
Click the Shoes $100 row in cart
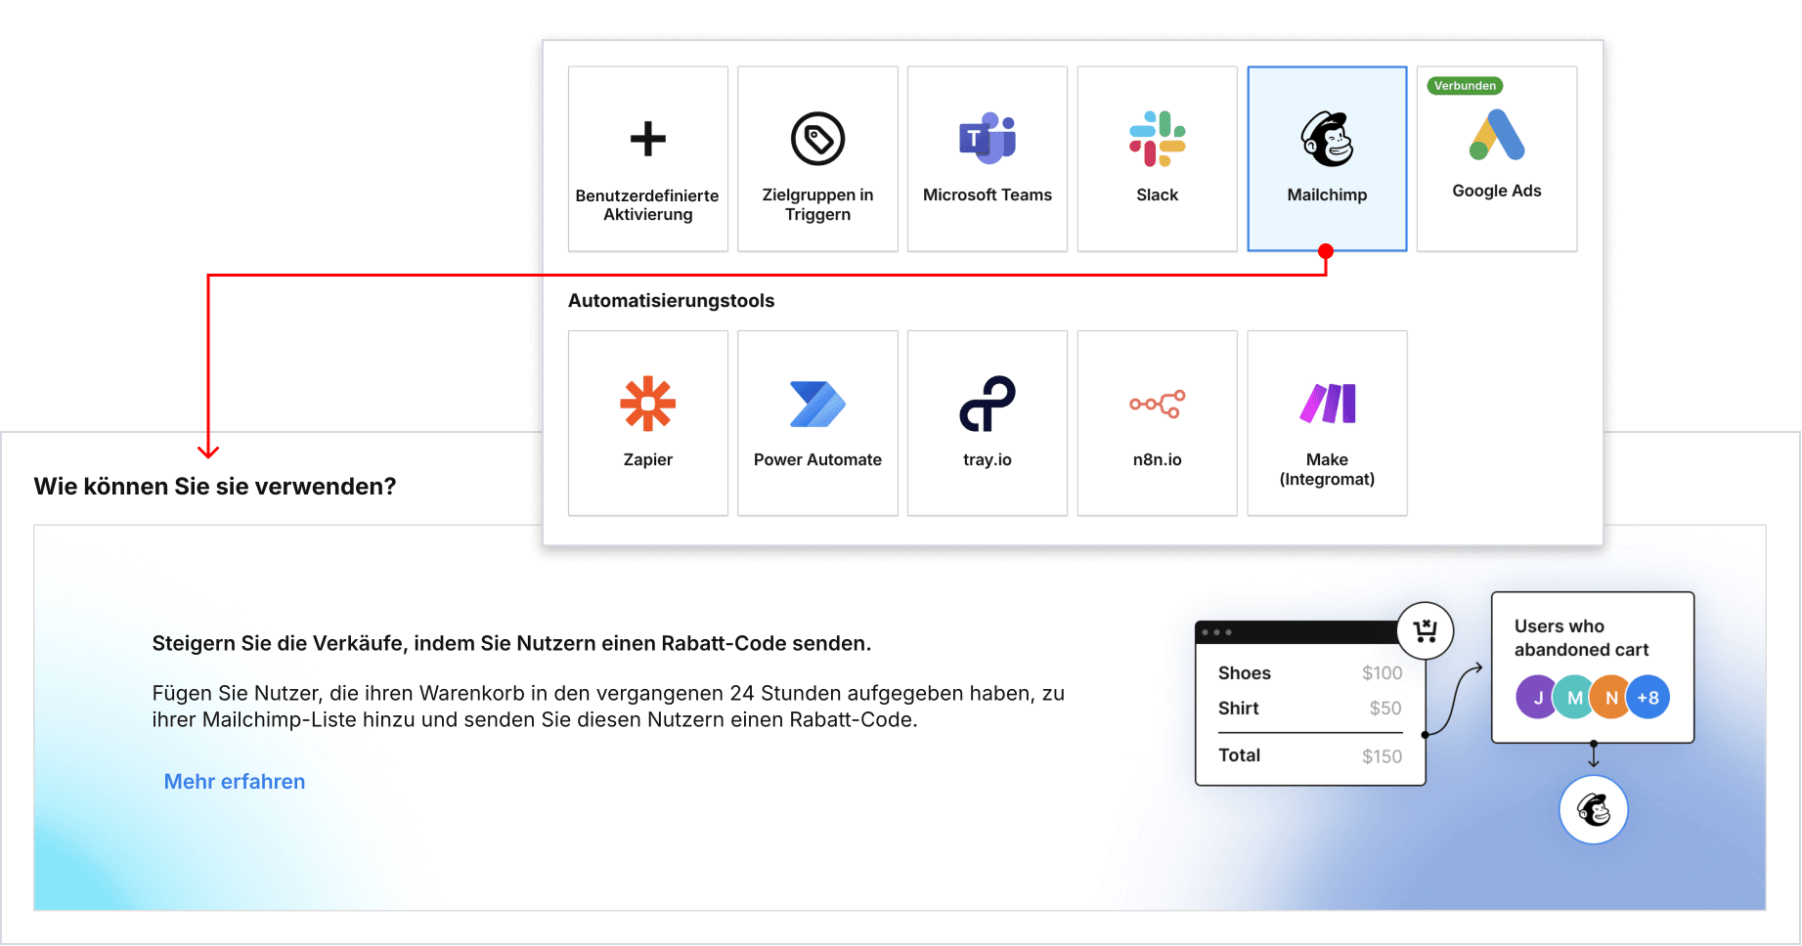tap(1310, 673)
